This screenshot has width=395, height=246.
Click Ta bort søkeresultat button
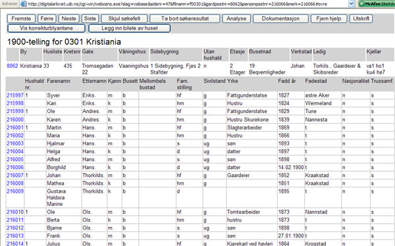(x=185, y=18)
